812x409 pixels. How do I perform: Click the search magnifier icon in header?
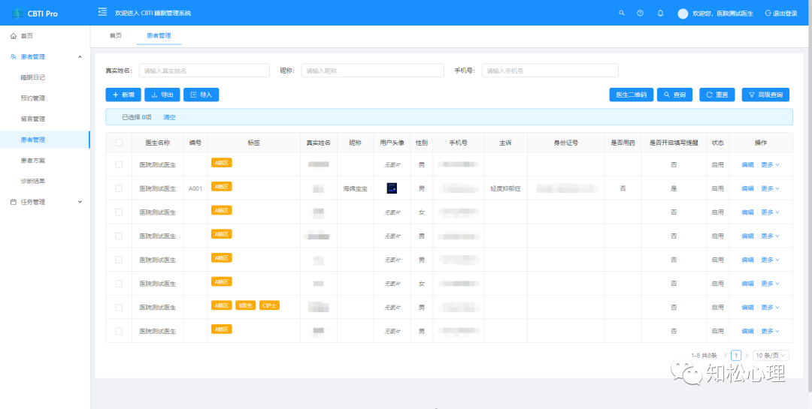pyautogui.click(x=621, y=13)
